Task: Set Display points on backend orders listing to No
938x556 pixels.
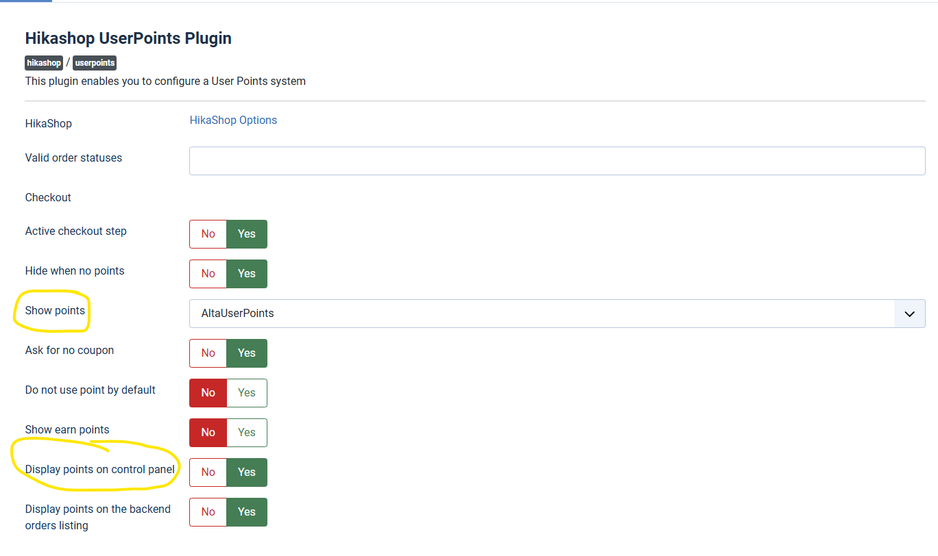Action: point(208,512)
